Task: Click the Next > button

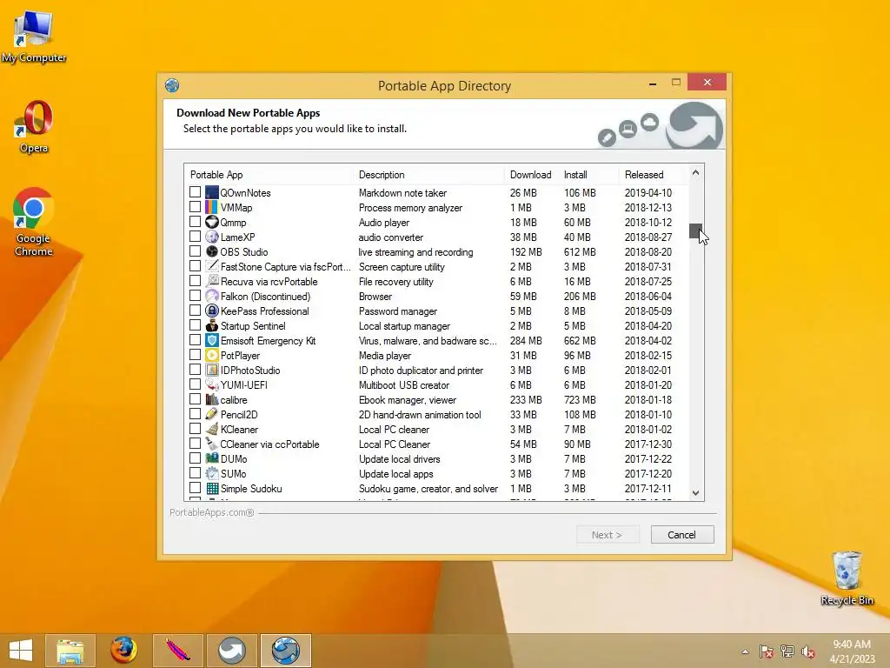Action: click(x=607, y=535)
